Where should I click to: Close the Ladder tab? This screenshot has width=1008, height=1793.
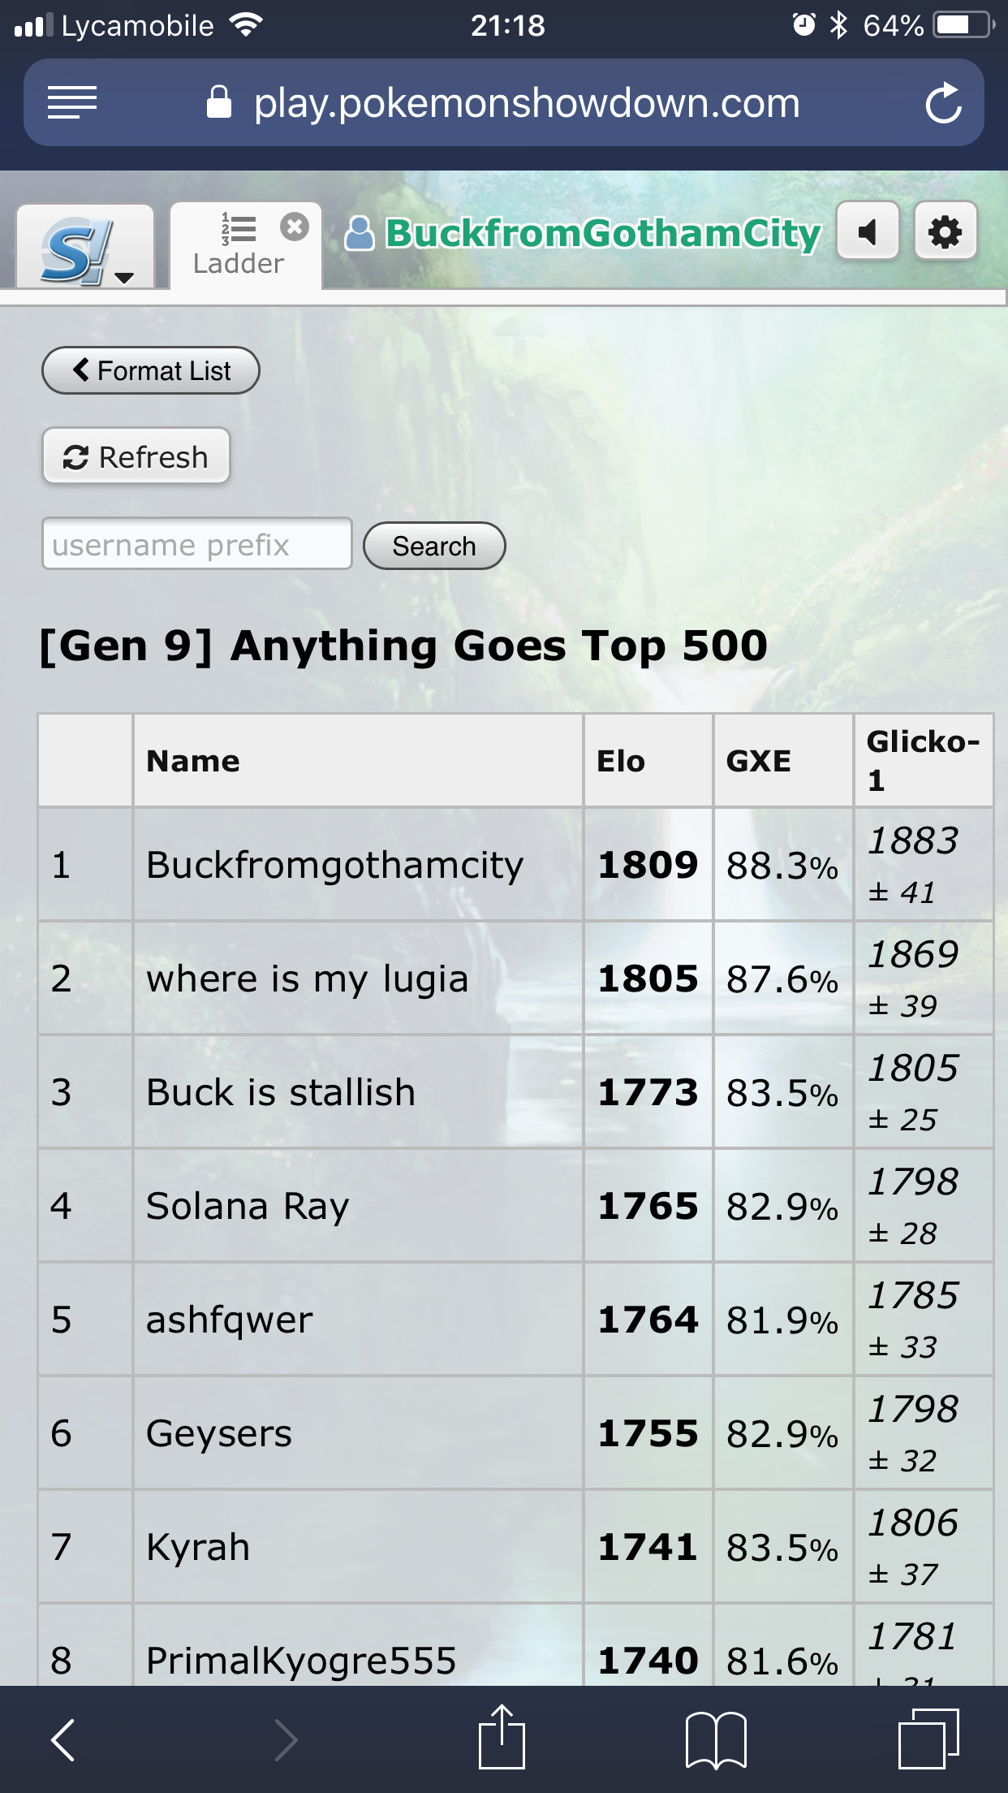click(x=295, y=227)
